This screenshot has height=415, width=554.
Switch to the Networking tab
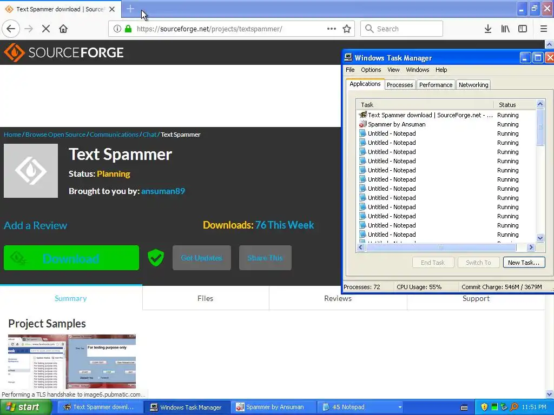pyautogui.click(x=473, y=85)
